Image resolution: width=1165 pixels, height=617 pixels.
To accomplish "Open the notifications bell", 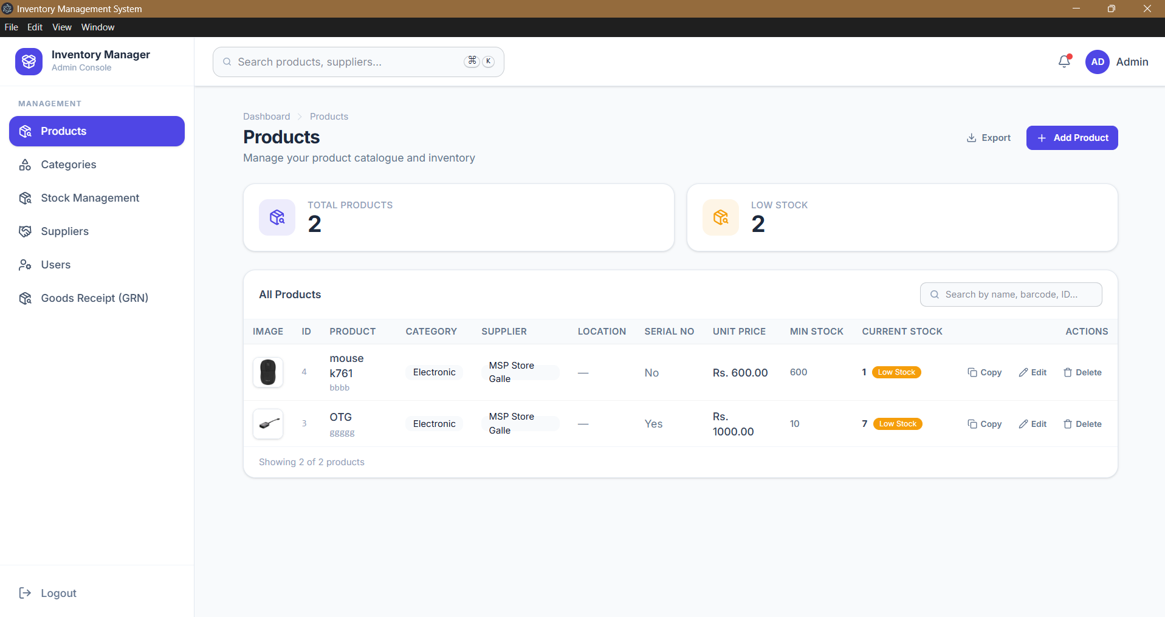I will pyautogui.click(x=1064, y=61).
